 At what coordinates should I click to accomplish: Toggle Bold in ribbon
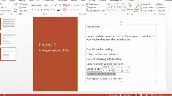32,10
